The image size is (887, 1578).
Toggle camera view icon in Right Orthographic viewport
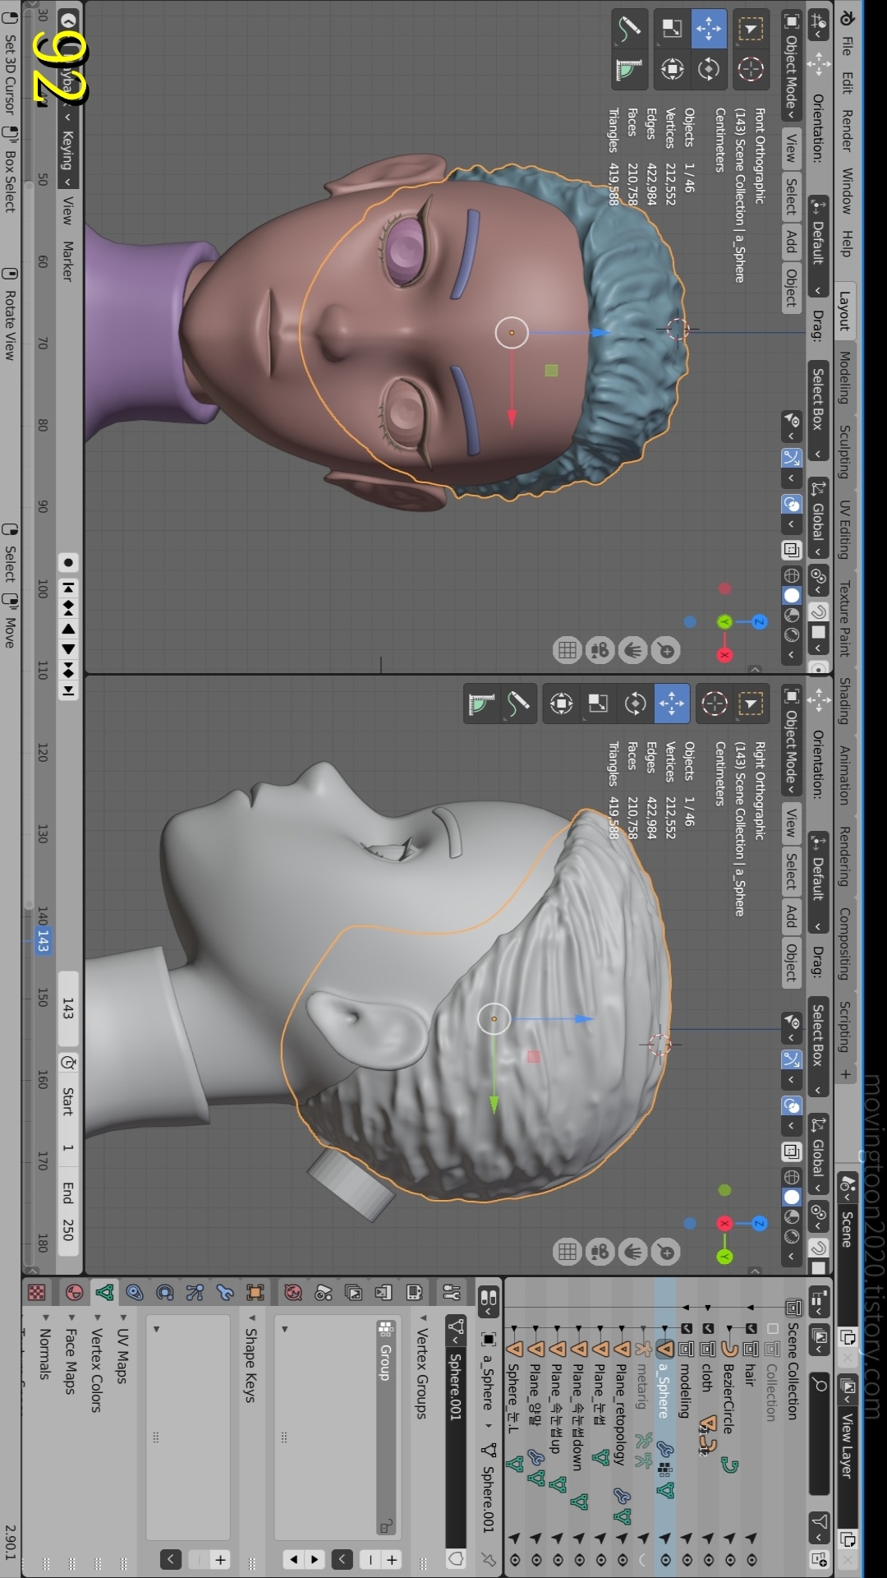coord(600,1252)
